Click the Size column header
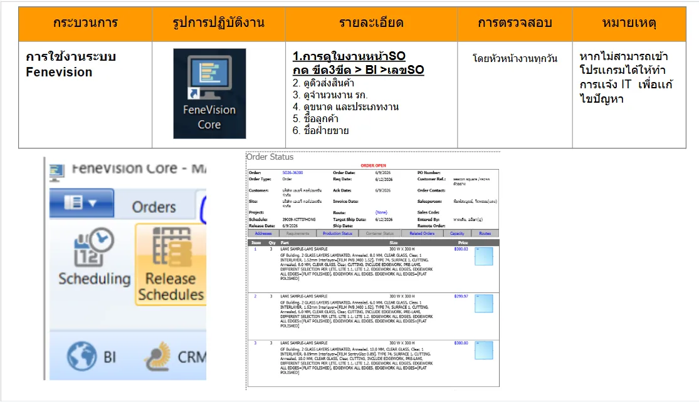Image resolution: width=699 pixels, height=402 pixels. tap(393, 242)
